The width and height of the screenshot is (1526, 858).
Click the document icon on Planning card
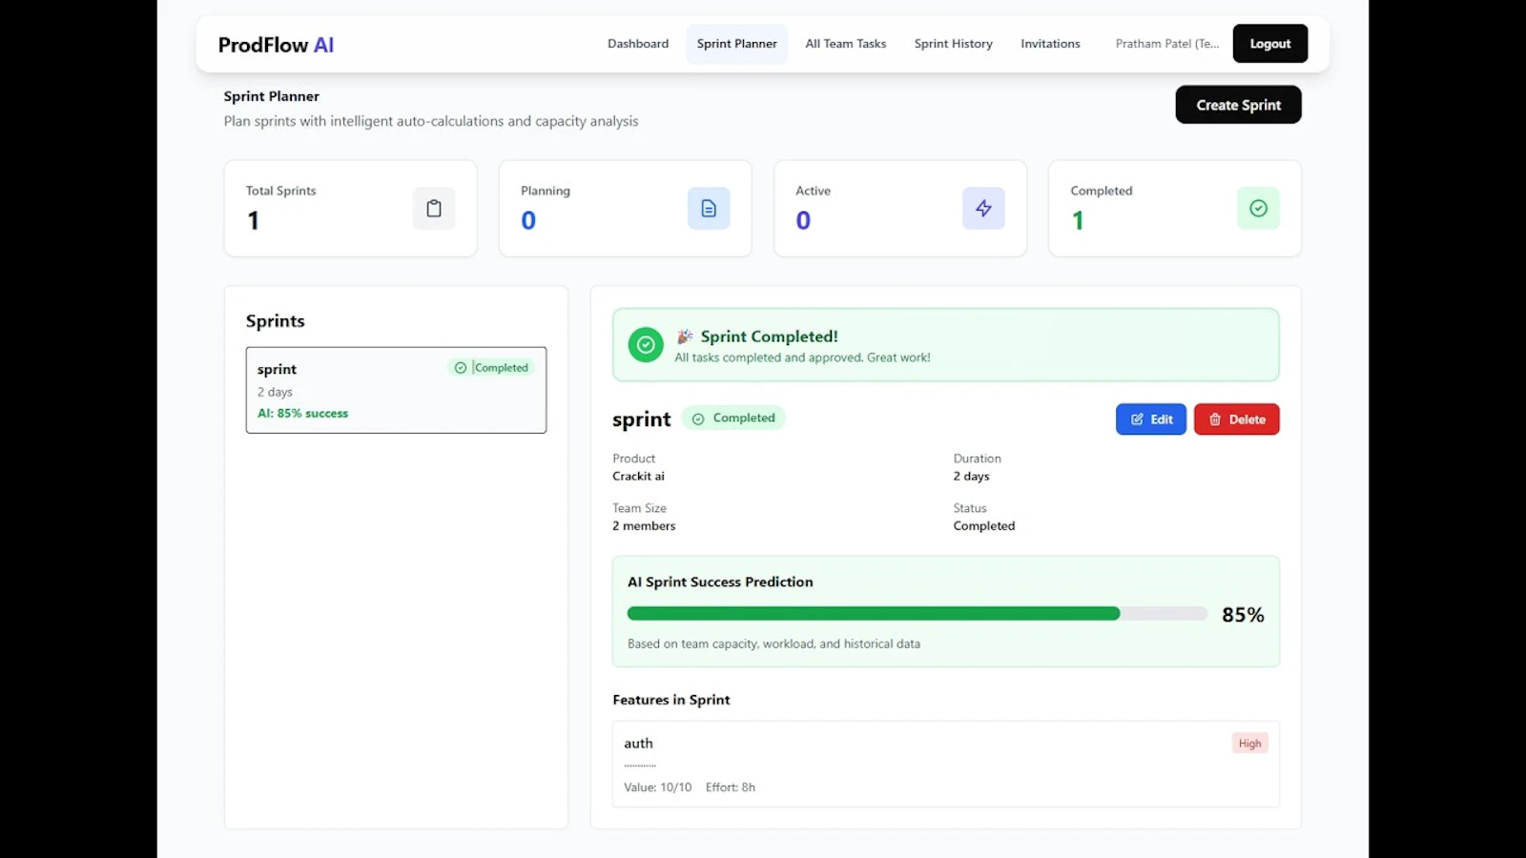[x=709, y=208]
